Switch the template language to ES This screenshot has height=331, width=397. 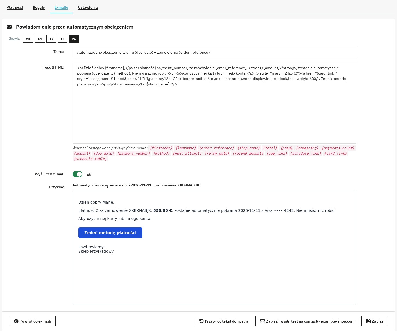click(51, 39)
